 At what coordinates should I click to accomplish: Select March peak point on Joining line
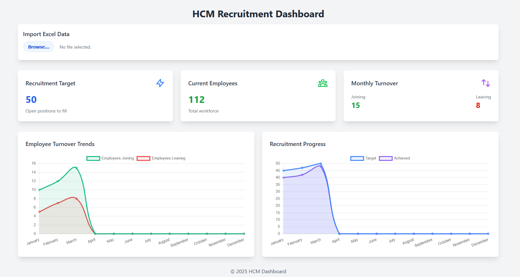pyautogui.click(x=76, y=168)
